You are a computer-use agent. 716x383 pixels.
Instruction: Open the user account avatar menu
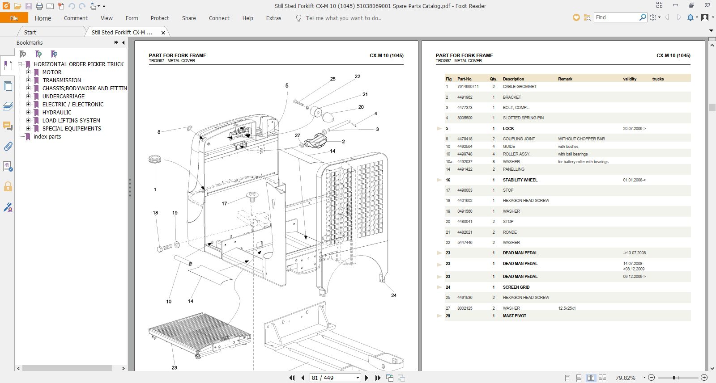[x=705, y=17]
